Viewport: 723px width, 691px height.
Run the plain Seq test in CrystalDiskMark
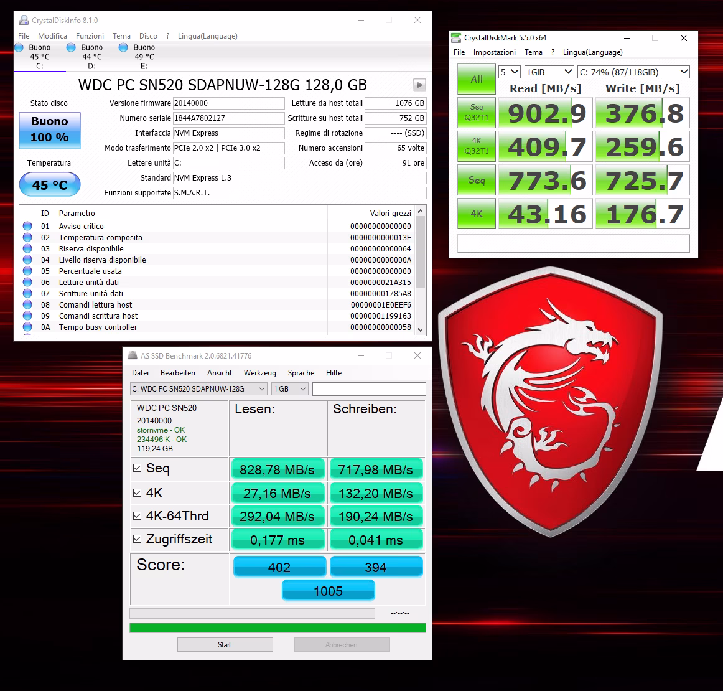coord(477,180)
